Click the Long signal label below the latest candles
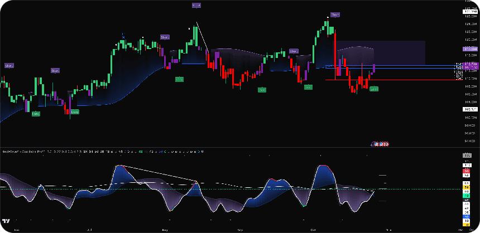 point(374,89)
